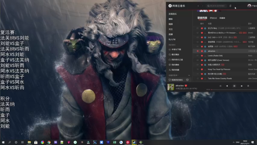Open Excel from the taskbar
The image size is (257, 145).
coord(115,142)
